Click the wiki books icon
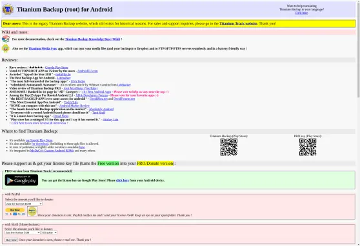 (x=6, y=39)
